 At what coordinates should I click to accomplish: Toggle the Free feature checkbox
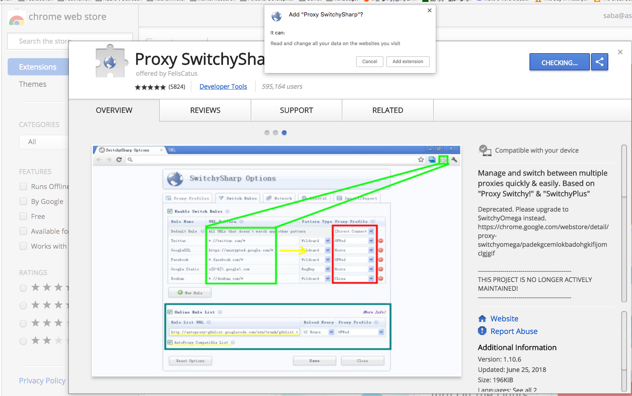(x=23, y=216)
